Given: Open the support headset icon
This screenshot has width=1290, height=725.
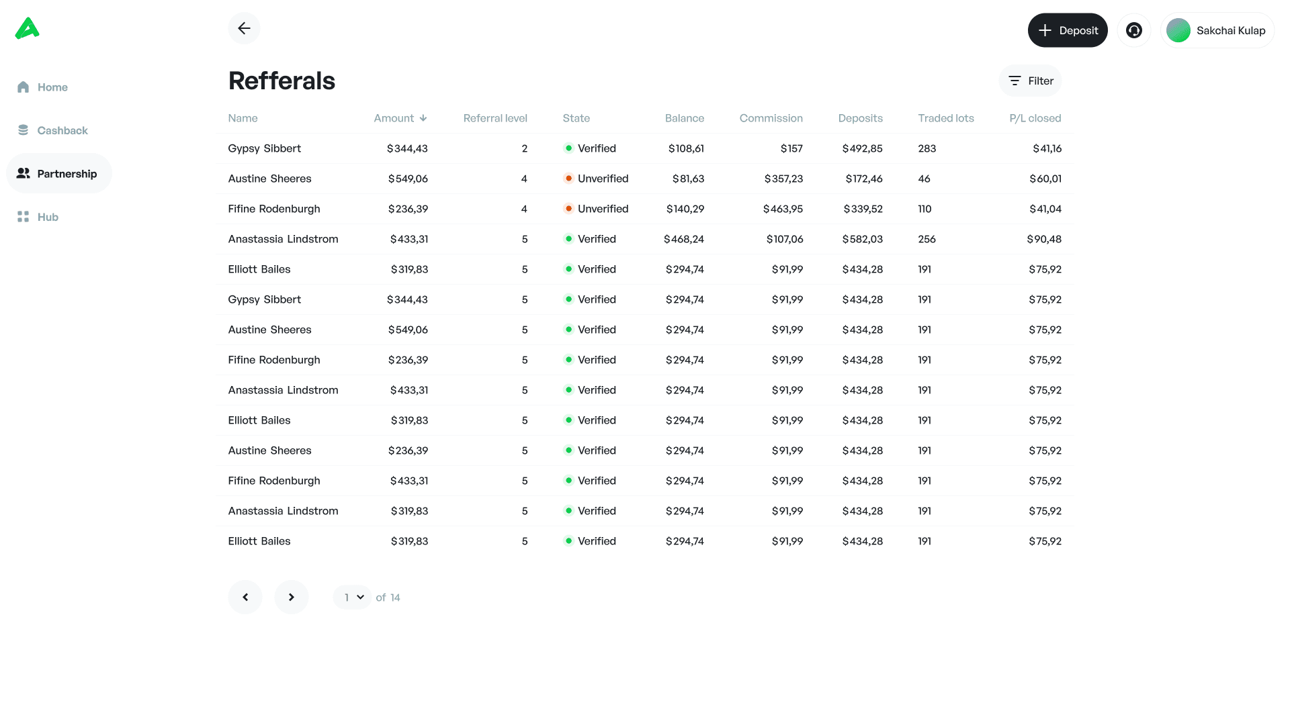Looking at the screenshot, I should pyautogui.click(x=1134, y=30).
